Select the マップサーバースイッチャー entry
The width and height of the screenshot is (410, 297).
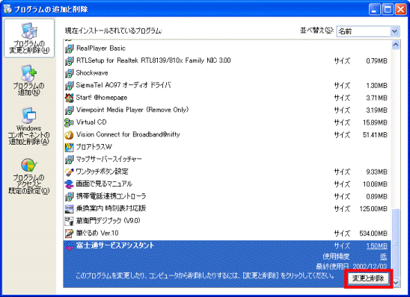tap(227, 160)
